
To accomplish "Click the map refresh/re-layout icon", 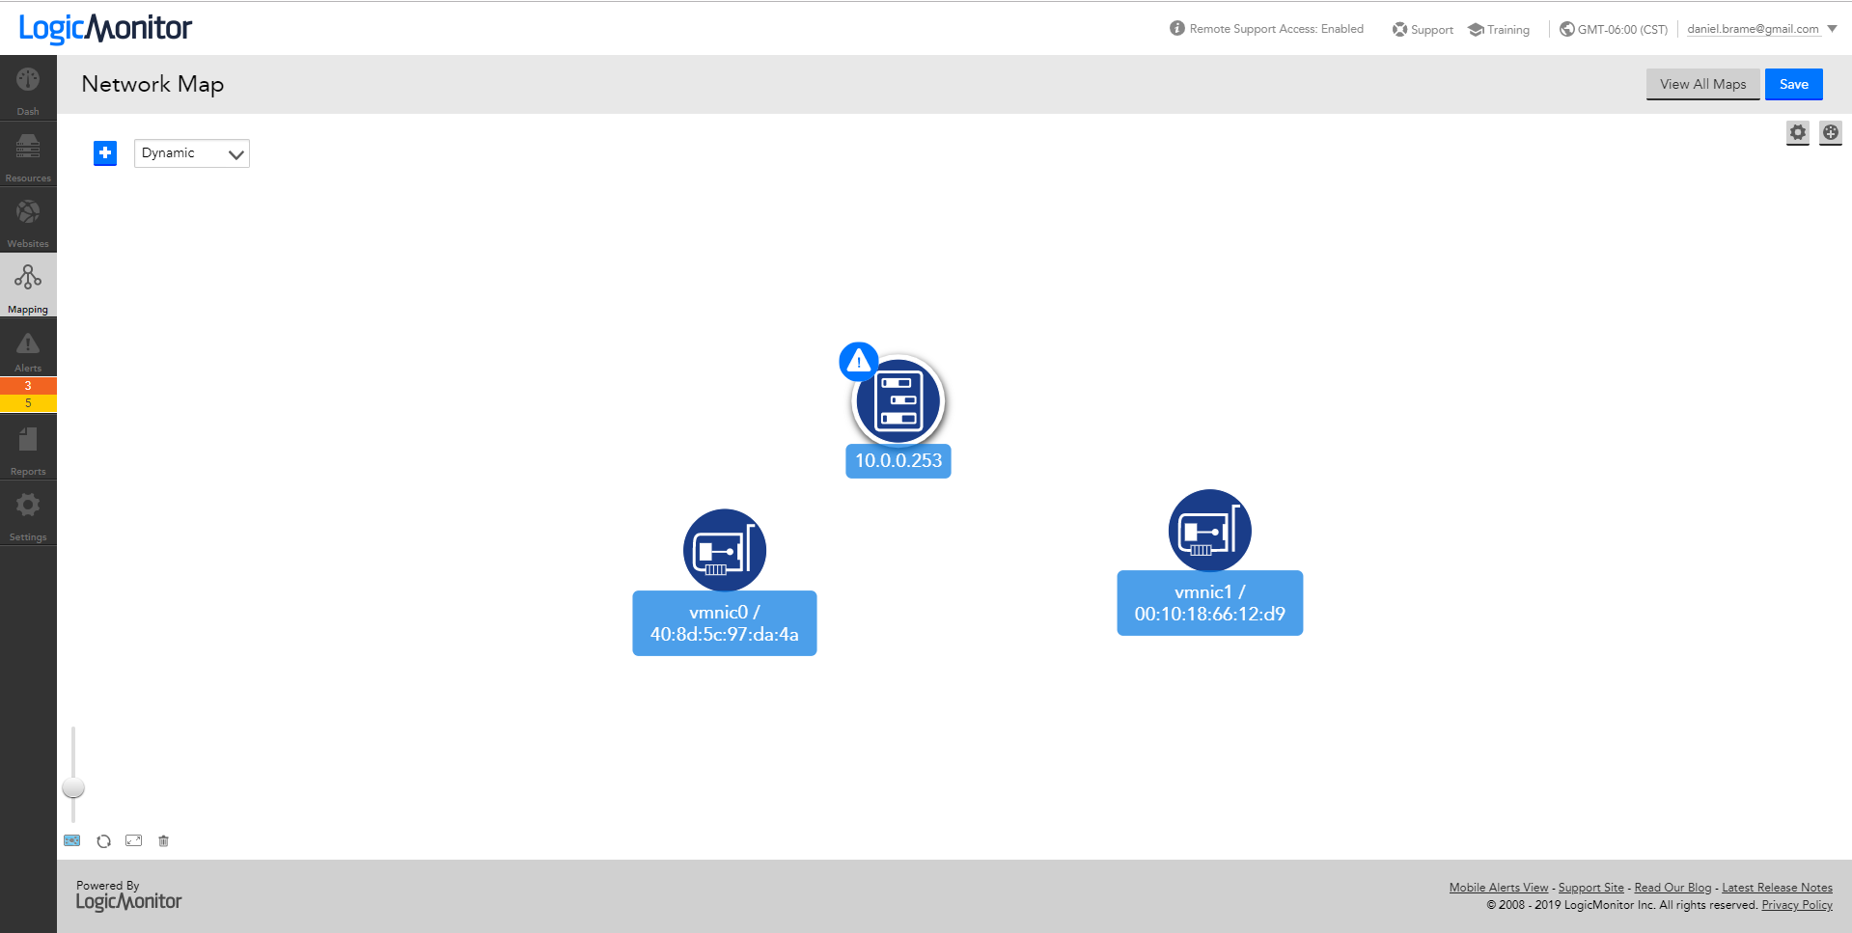I will (103, 840).
